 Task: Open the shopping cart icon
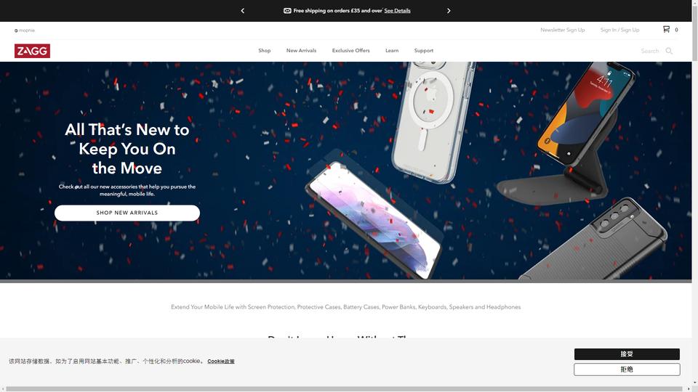pyautogui.click(x=667, y=29)
